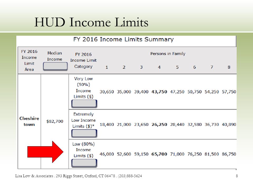This screenshot has height=189, width=253.
Task: Click family size column header 3
Action: (141, 67)
